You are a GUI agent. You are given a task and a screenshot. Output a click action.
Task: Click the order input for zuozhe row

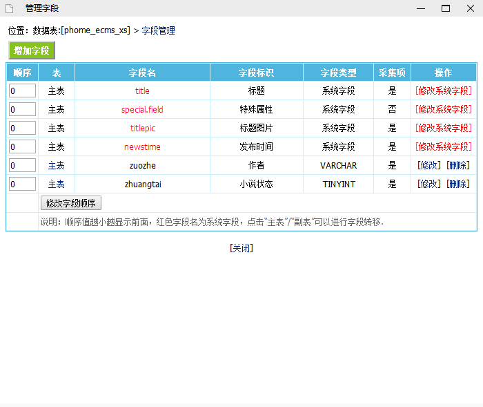[22, 165]
